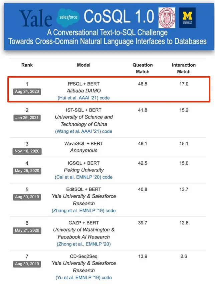The image size is (215, 284).
Task: Click the May 21, 2020 date badge
Action: [27, 230]
